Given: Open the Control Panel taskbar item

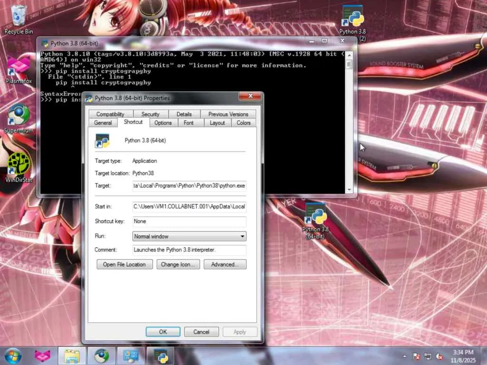Looking at the screenshot, I should pyautogui.click(x=131, y=356).
